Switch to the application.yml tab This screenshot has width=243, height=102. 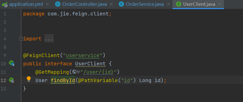[25, 4]
